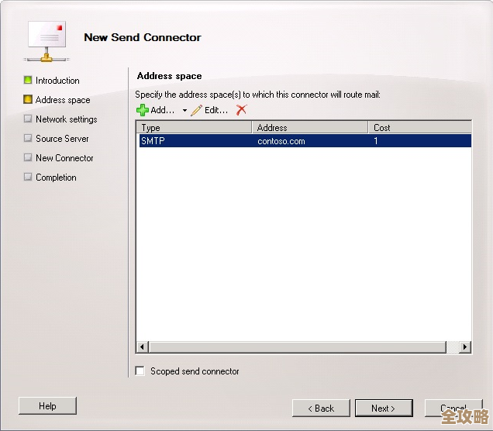This screenshot has height=431, width=493.
Task: Click the Introduction step indicator icon
Action: (x=28, y=80)
